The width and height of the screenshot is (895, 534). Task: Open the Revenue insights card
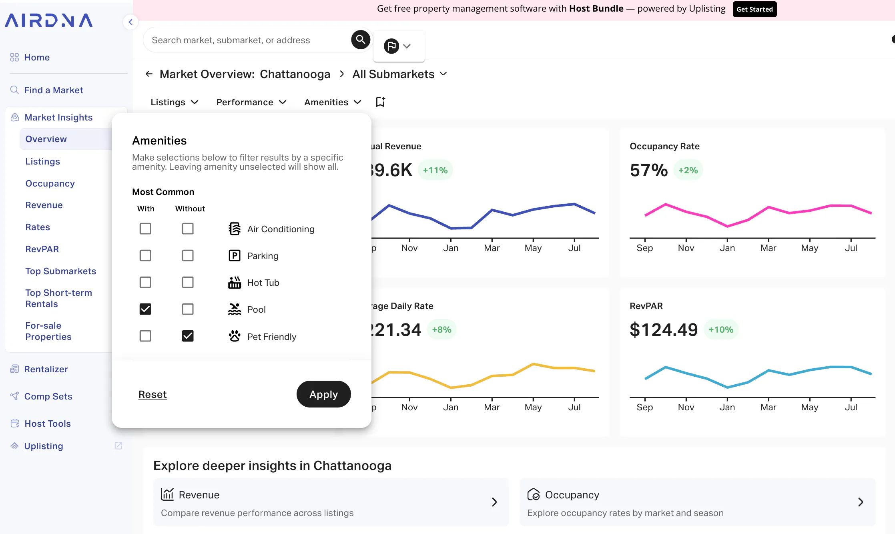click(331, 502)
